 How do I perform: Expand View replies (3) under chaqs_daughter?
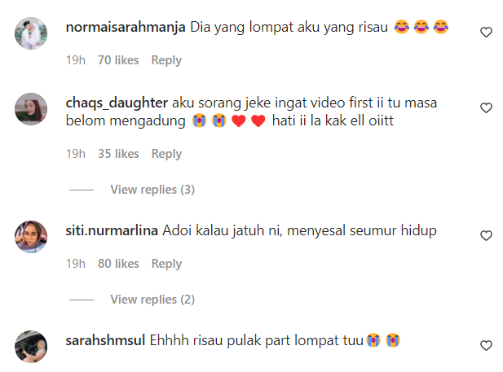(152, 190)
